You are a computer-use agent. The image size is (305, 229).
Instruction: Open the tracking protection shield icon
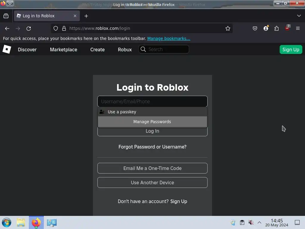tap(56, 28)
